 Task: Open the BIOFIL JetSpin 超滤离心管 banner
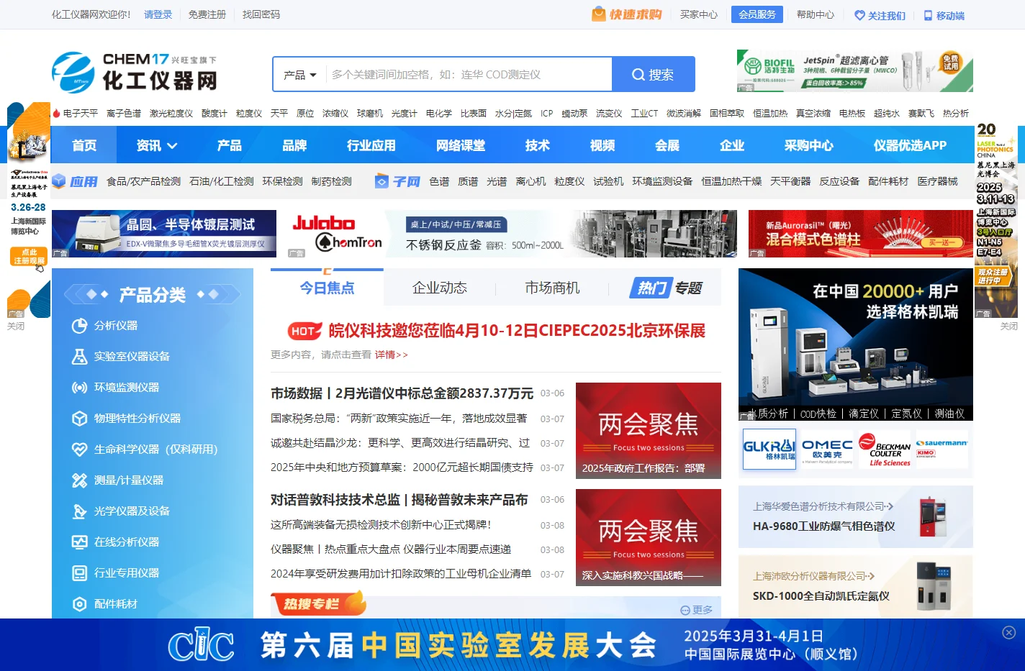[x=855, y=70]
